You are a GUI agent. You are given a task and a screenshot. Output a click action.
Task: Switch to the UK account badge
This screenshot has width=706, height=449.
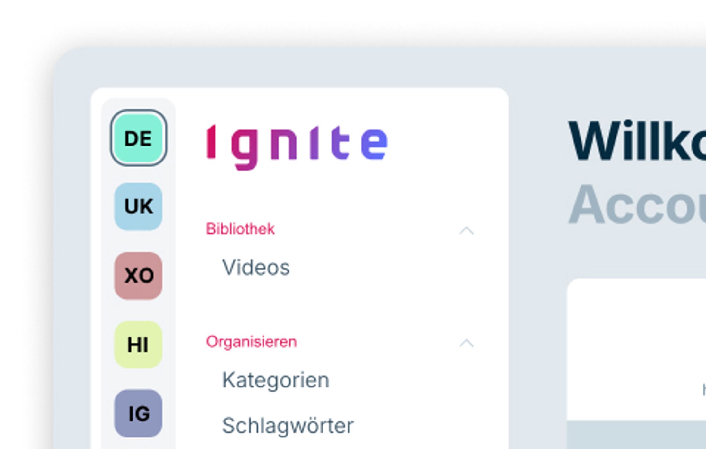click(x=138, y=206)
